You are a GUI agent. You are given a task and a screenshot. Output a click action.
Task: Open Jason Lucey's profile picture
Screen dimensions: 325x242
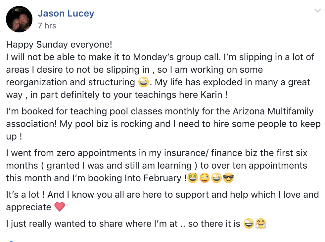click(x=19, y=19)
